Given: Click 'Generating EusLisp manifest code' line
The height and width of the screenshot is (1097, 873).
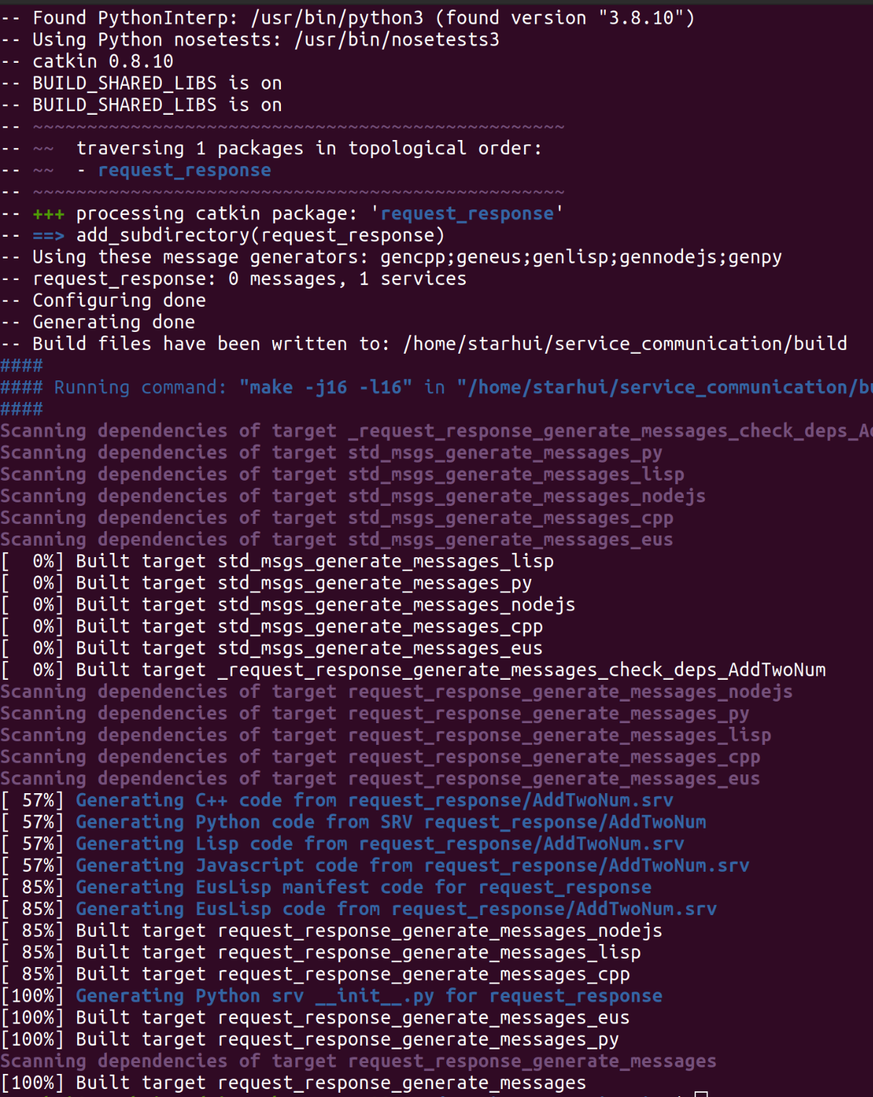Looking at the screenshot, I should click(363, 887).
